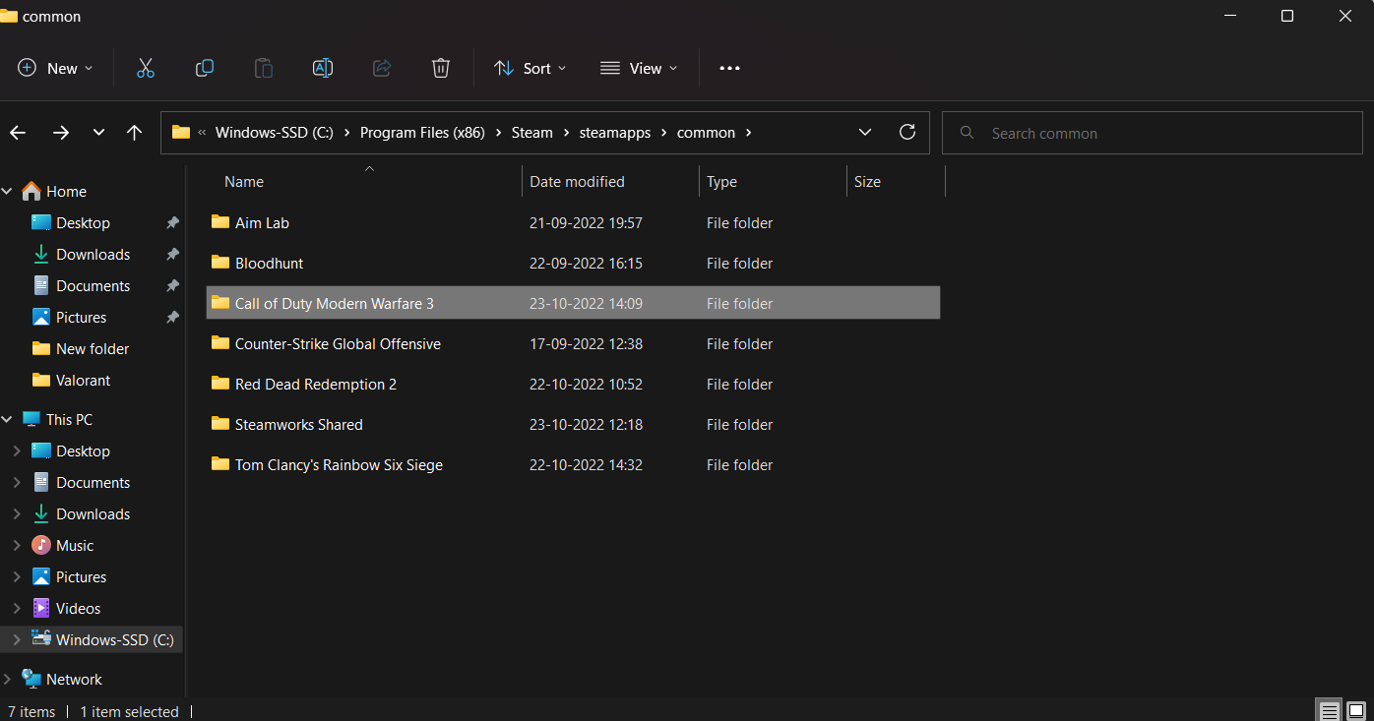
Task: Open the View layout dropdown
Action: point(639,68)
